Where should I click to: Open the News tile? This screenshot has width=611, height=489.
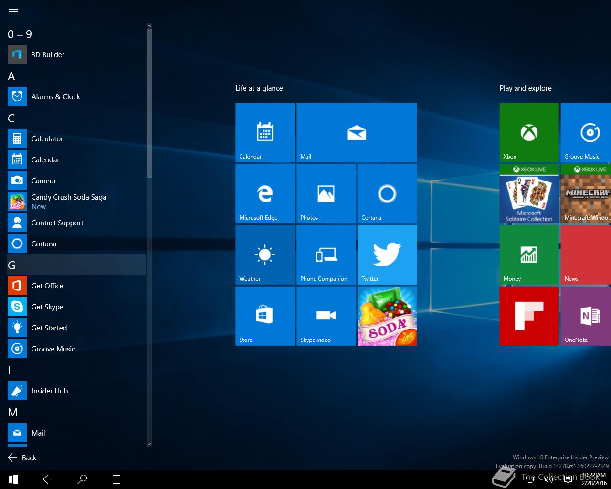586,255
